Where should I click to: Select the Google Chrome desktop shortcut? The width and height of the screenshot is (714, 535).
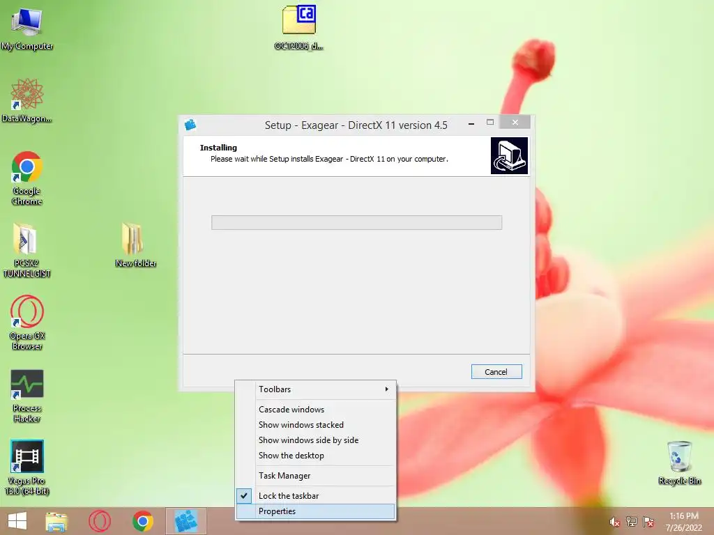(x=27, y=178)
